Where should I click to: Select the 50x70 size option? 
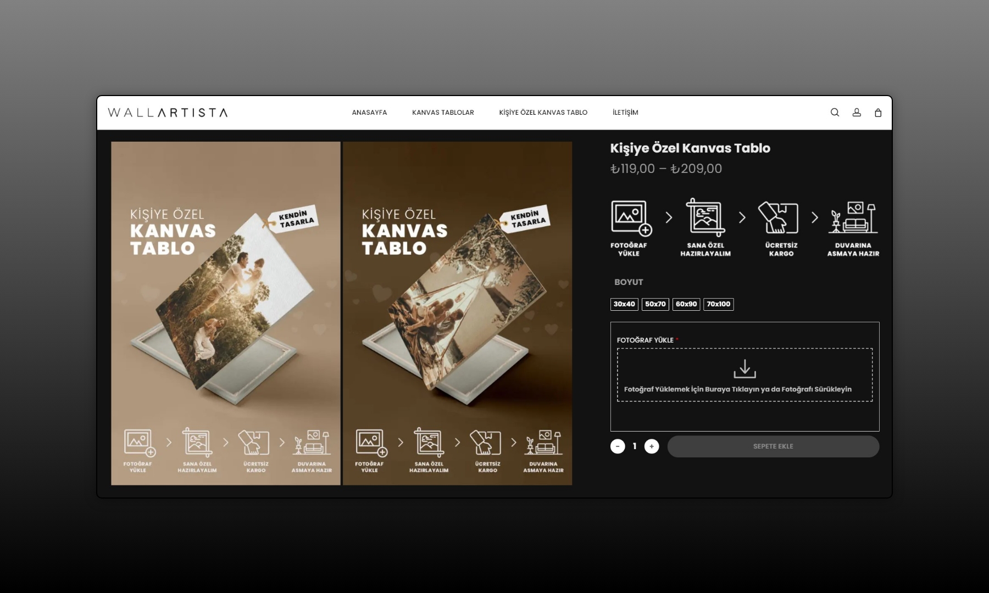655,304
